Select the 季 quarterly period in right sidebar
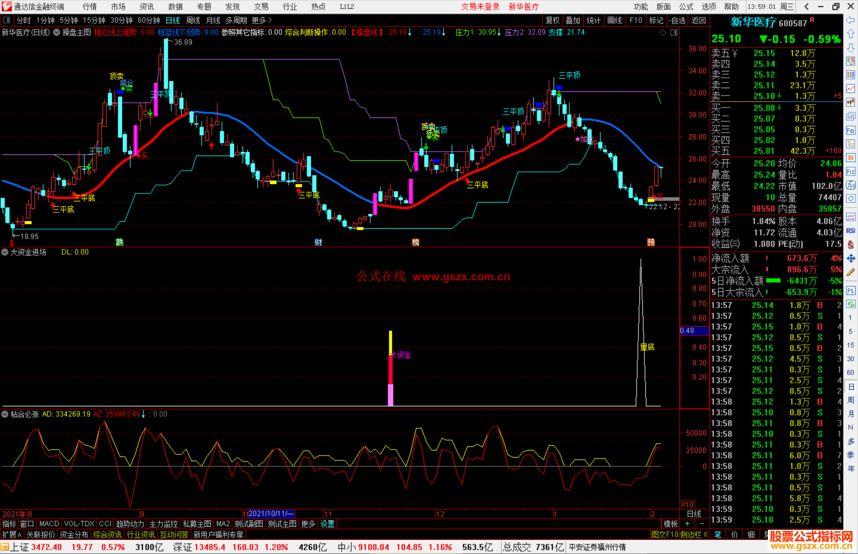The height and width of the screenshot is (554, 858). 851,455
